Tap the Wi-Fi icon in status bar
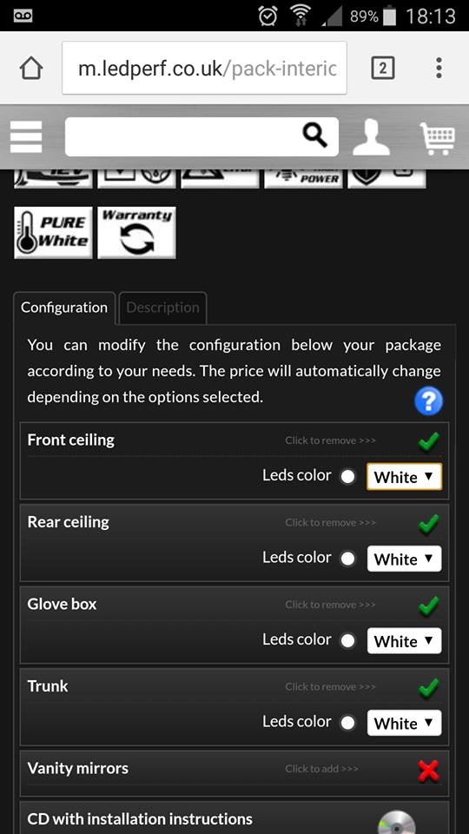This screenshot has width=469, height=834. [x=301, y=16]
